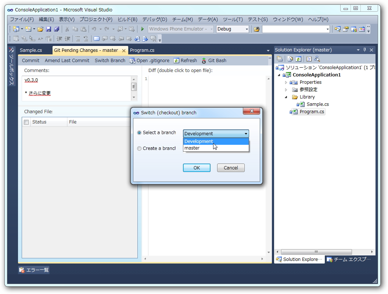Collapse the Library folder node
388x294 pixels.
click(x=286, y=97)
